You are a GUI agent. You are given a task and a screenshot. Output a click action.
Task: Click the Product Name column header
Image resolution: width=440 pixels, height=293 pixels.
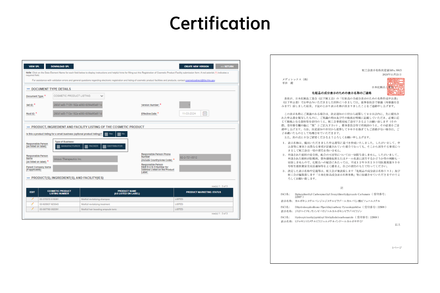[127, 192]
